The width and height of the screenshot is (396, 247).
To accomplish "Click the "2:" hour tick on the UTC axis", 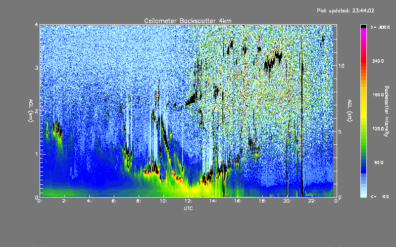I will coord(64,201).
